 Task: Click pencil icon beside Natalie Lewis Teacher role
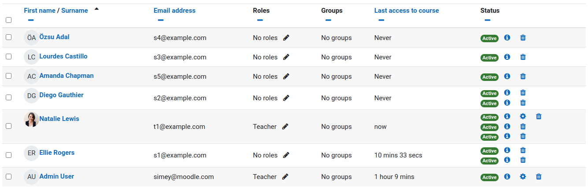click(x=285, y=127)
